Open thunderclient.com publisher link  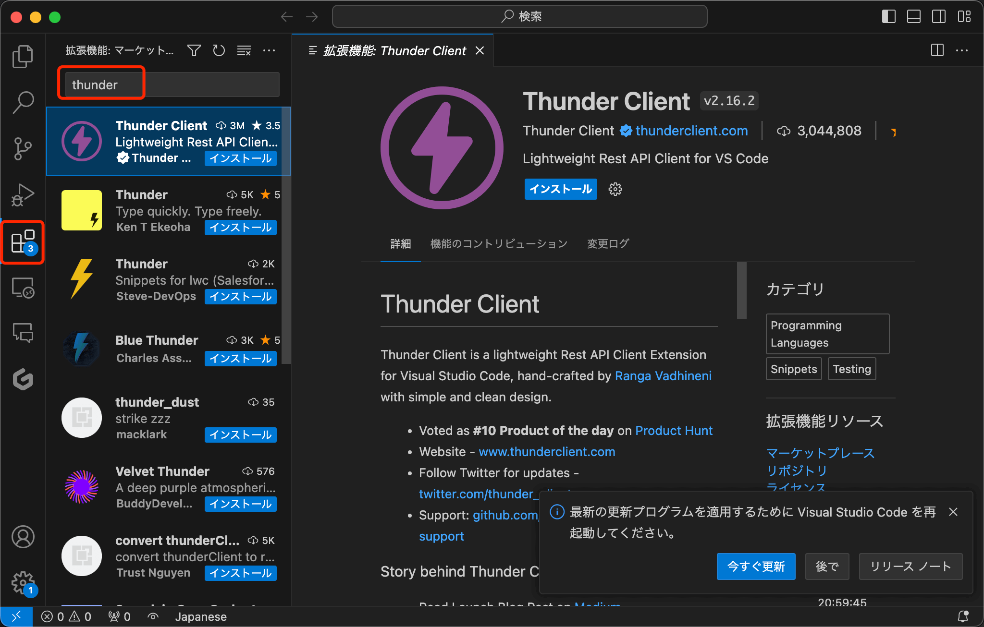coord(691,131)
